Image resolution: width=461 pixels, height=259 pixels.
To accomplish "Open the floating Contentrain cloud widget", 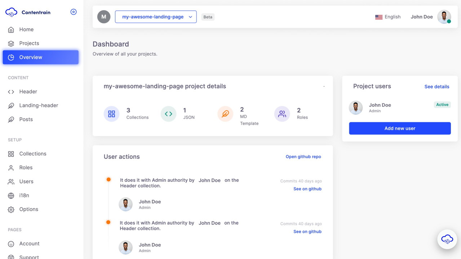I will pyautogui.click(x=447, y=239).
